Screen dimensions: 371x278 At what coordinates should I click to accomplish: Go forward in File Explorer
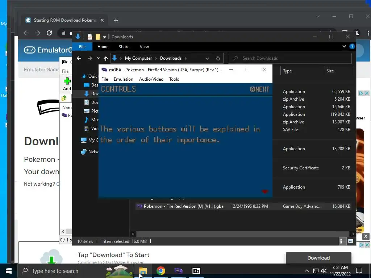coord(90,58)
